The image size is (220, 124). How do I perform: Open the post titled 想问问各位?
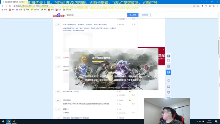coord(67,100)
